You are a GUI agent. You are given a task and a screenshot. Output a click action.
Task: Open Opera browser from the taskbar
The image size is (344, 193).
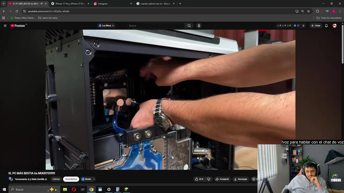point(74,190)
